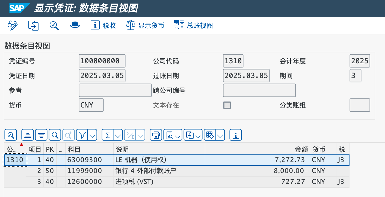Click the select another document icon
This screenshot has height=197, width=385.
pyautogui.click(x=33, y=25)
